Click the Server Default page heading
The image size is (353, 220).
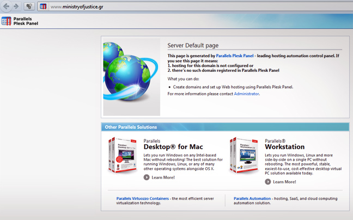193,45
